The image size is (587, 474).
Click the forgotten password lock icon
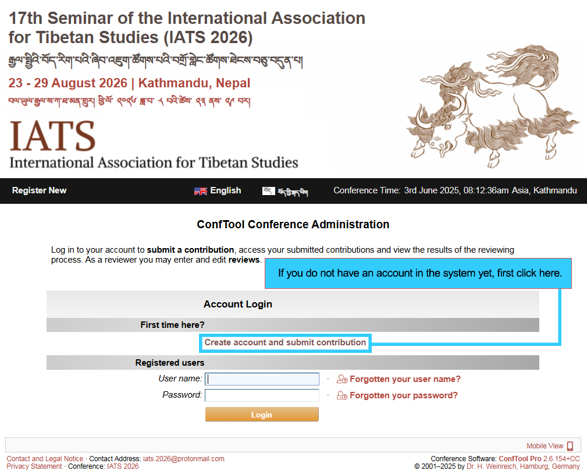click(342, 395)
